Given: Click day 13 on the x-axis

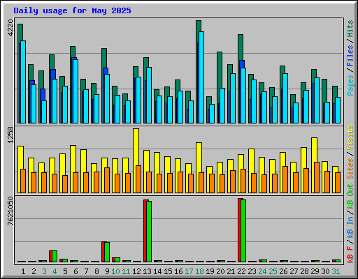Looking at the screenshot, I should (x=147, y=271).
